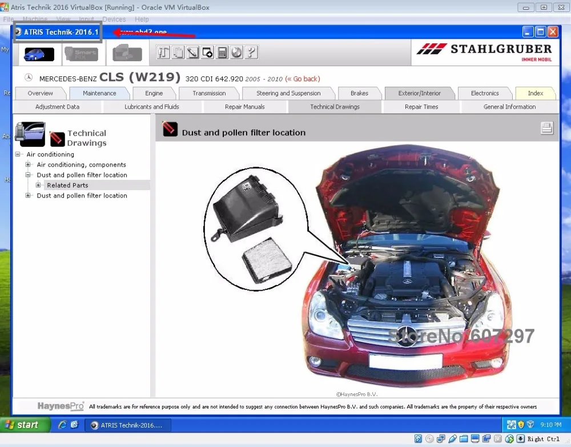Select Related Parts tree entry
Image resolution: width=571 pixels, height=447 pixels.
67,186
